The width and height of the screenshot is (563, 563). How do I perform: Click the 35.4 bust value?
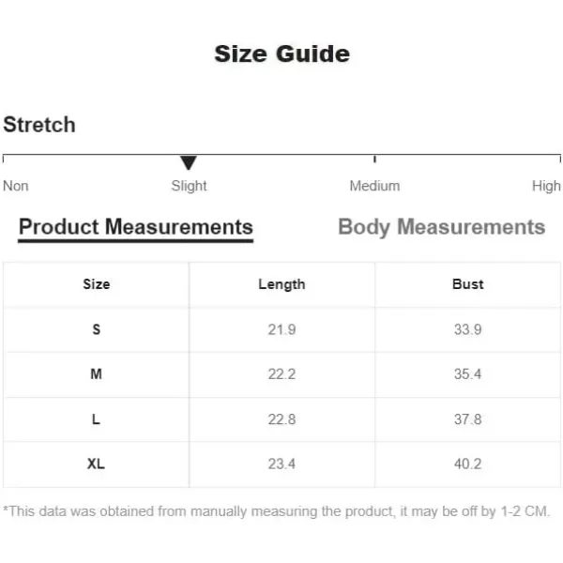(x=467, y=374)
